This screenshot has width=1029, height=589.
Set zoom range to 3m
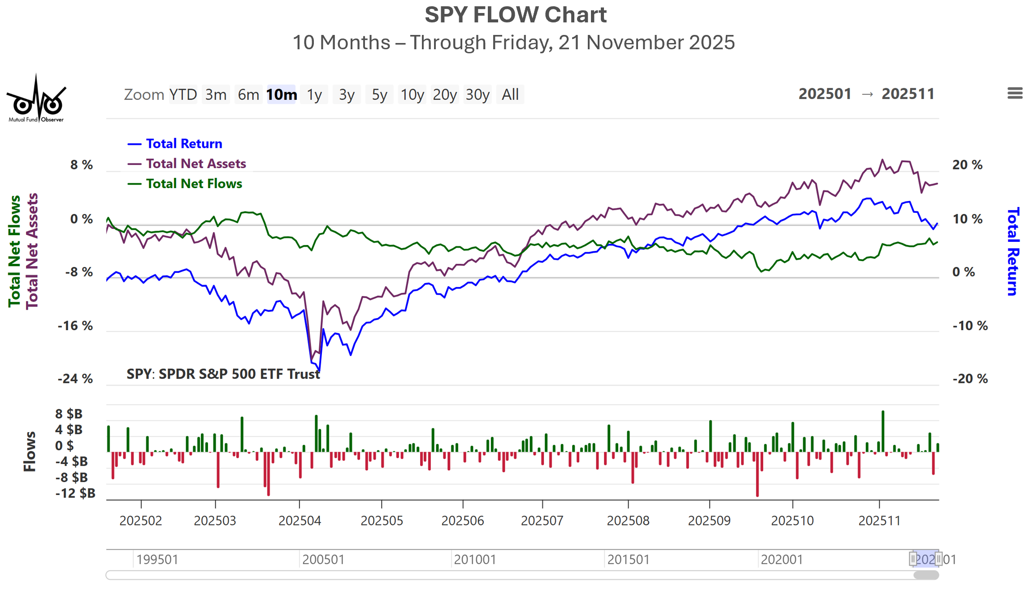point(216,95)
